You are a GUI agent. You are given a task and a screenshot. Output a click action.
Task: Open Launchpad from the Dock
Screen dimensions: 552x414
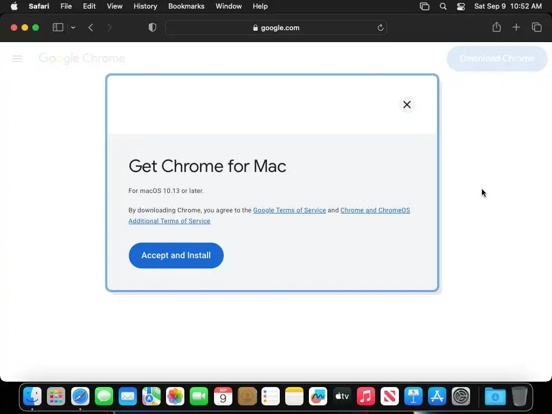point(56,396)
